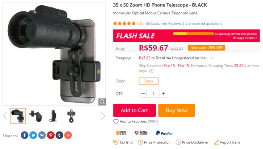Click the Add to Cart button

[134, 110]
